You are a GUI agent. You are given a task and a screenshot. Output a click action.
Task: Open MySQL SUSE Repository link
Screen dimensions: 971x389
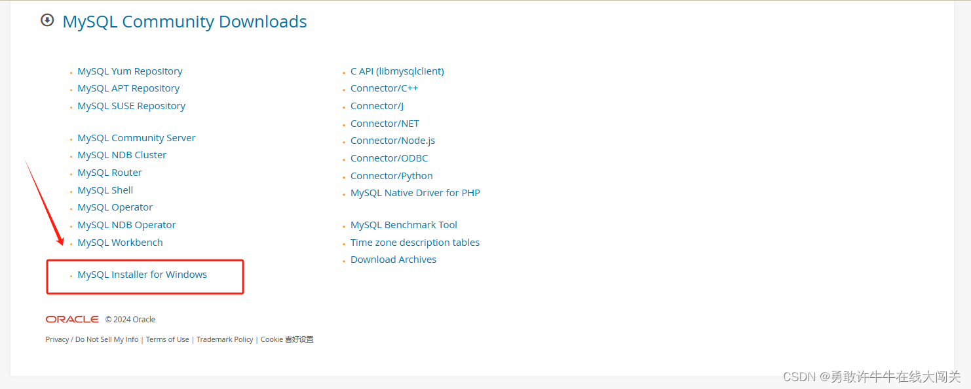(131, 106)
